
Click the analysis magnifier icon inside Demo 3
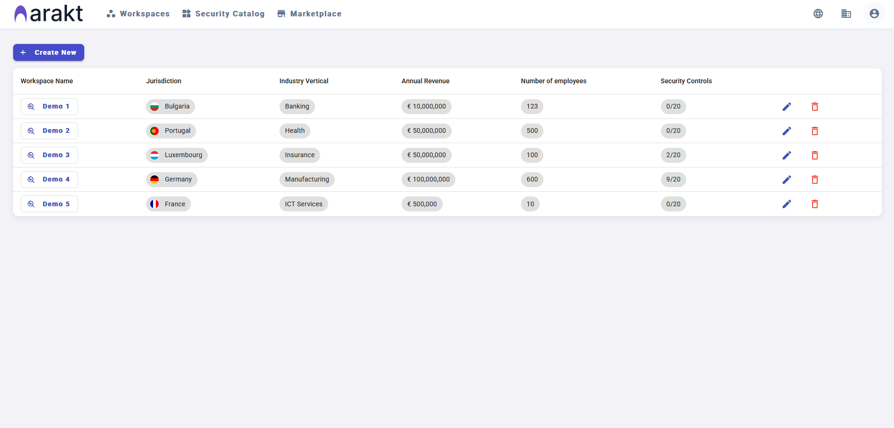(x=30, y=155)
